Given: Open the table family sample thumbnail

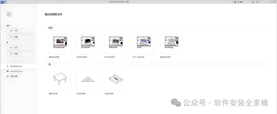Looking at the screenshot, I should [60, 81].
